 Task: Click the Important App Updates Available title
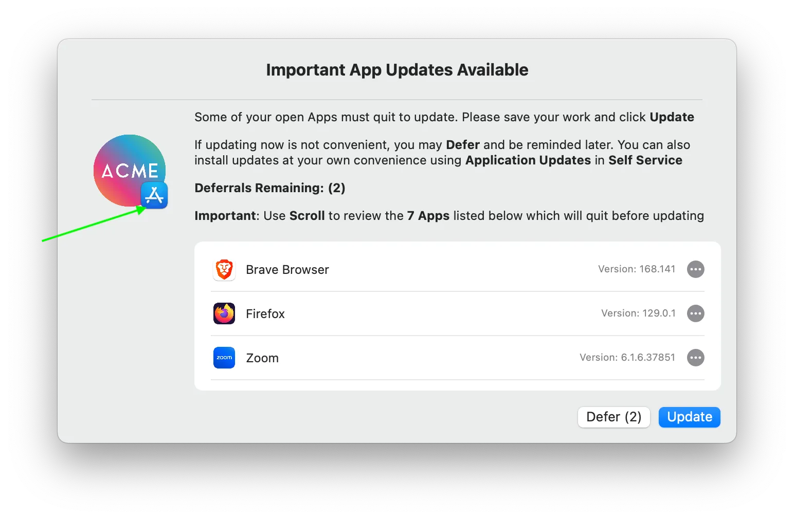click(397, 70)
